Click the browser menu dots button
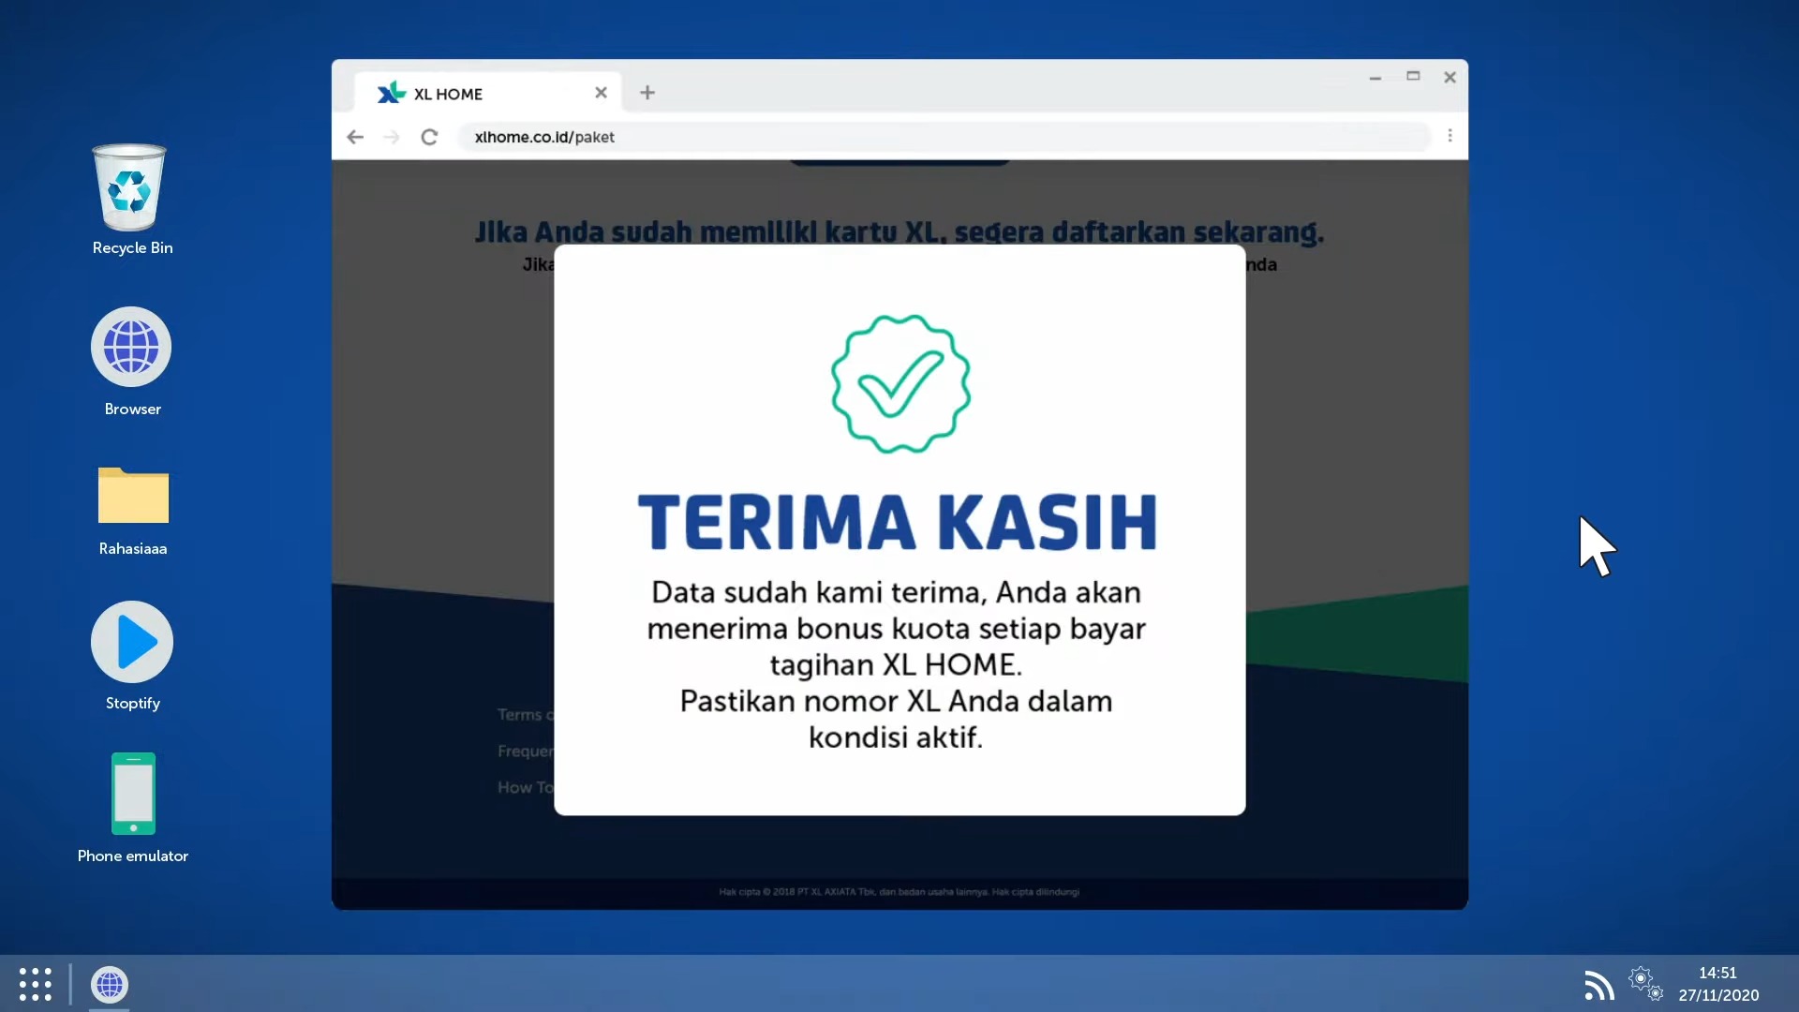This screenshot has width=1799, height=1012. coord(1450,136)
